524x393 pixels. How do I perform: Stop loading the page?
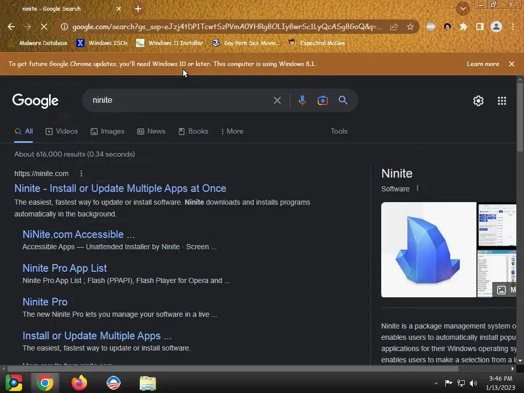44,27
